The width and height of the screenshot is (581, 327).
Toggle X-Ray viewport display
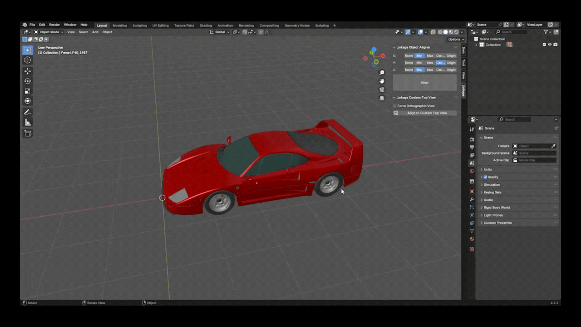pyautogui.click(x=433, y=32)
